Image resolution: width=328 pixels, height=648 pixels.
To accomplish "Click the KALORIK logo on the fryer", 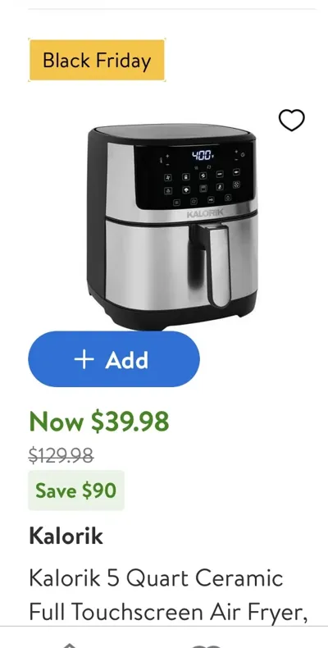I will (x=205, y=213).
